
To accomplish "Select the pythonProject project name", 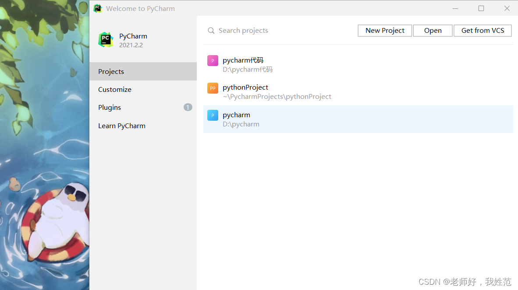I will click(245, 87).
